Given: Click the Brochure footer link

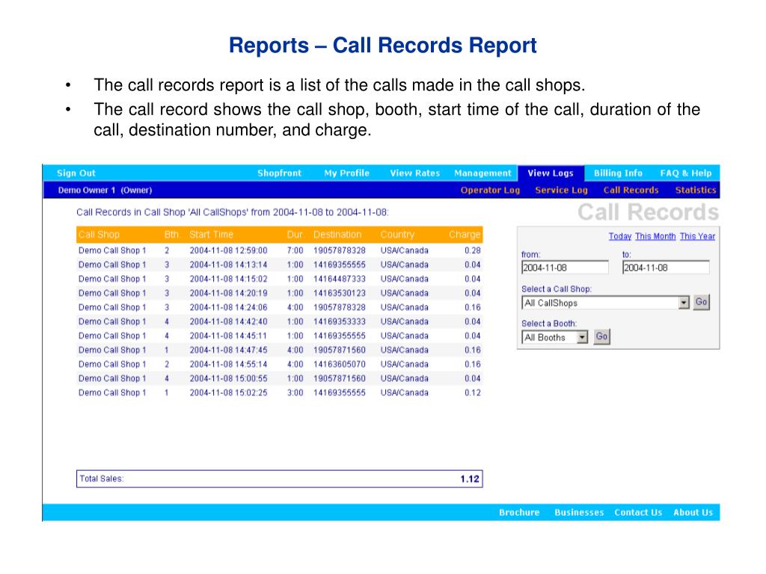Looking at the screenshot, I should pyautogui.click(x=519, y=513).
